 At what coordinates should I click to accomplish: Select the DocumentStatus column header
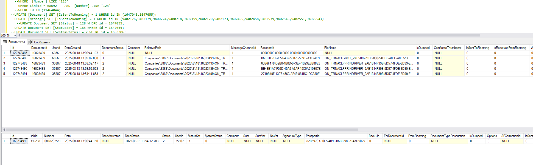(113, 48)
